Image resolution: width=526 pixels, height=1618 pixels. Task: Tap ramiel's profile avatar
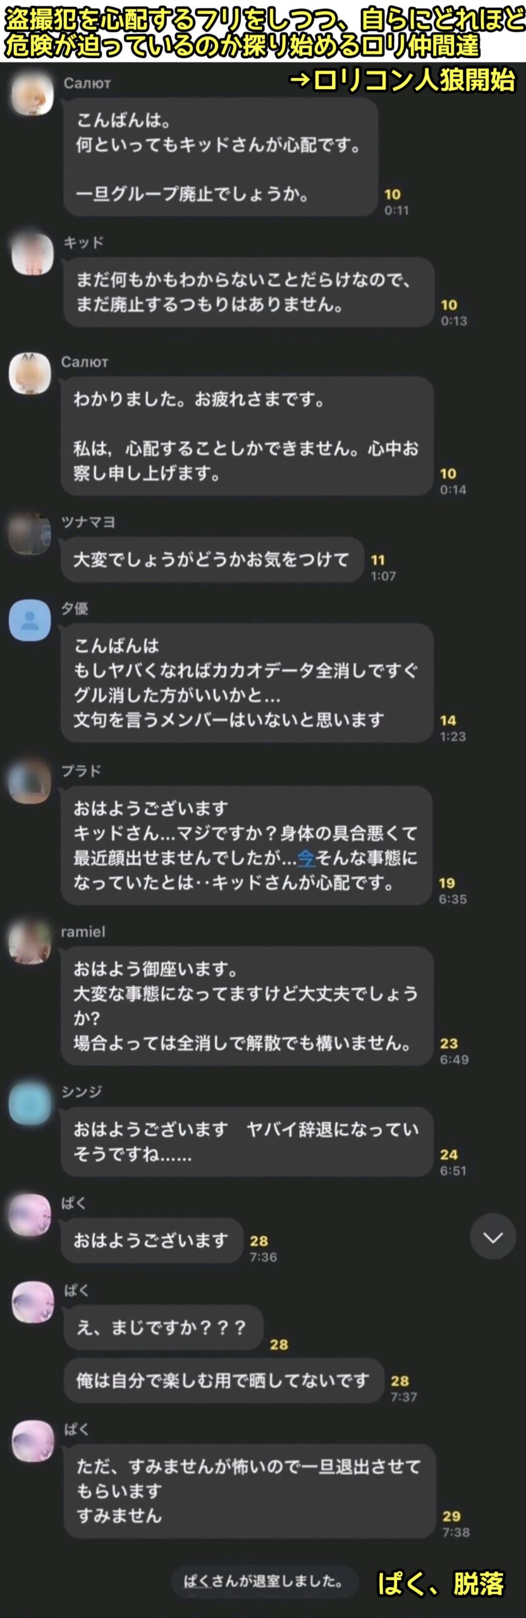(x=30, y=942)
